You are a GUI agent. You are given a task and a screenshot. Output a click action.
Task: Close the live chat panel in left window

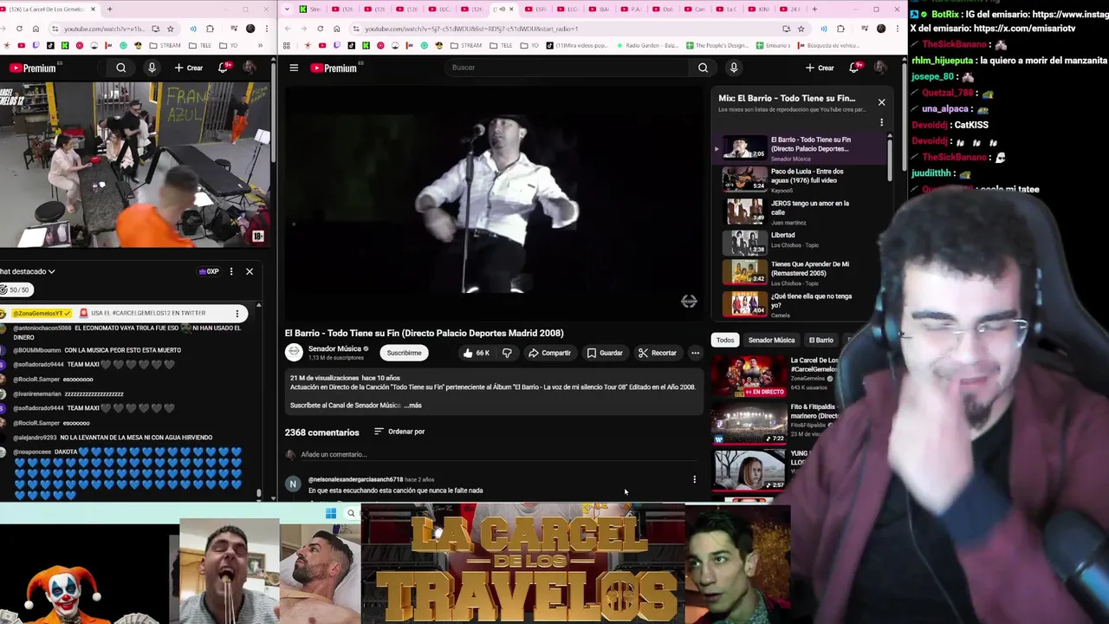pos(250,271)
